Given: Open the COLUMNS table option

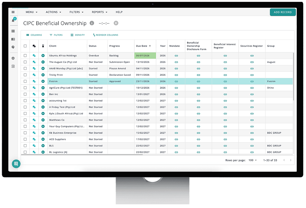Looking at the screenshot, I should [34, 35].
